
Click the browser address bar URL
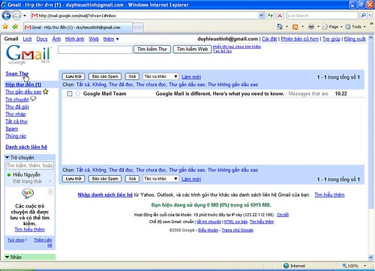[x=145, y=16]
